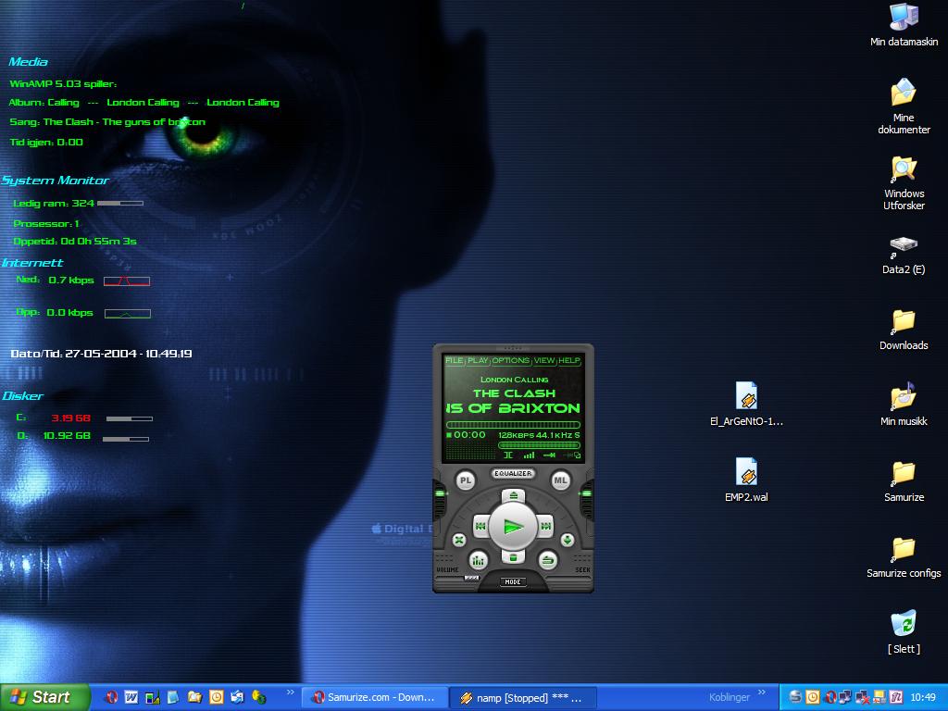948x711 pixels.
Task: Expand hidden quick launch items chevron
Action: (x=290, y=692)
